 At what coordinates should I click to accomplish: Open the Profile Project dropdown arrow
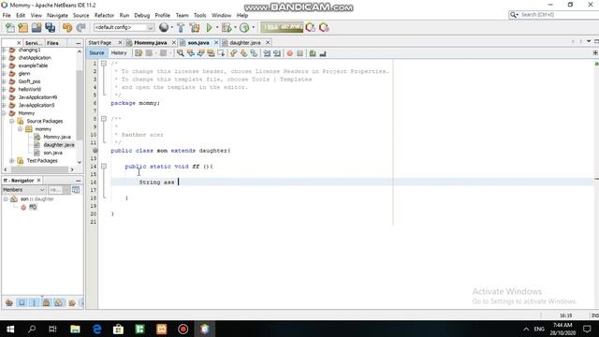[x=254, y=27]
